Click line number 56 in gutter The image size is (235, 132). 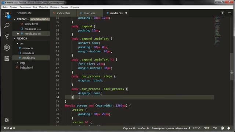tap(57, 106)
